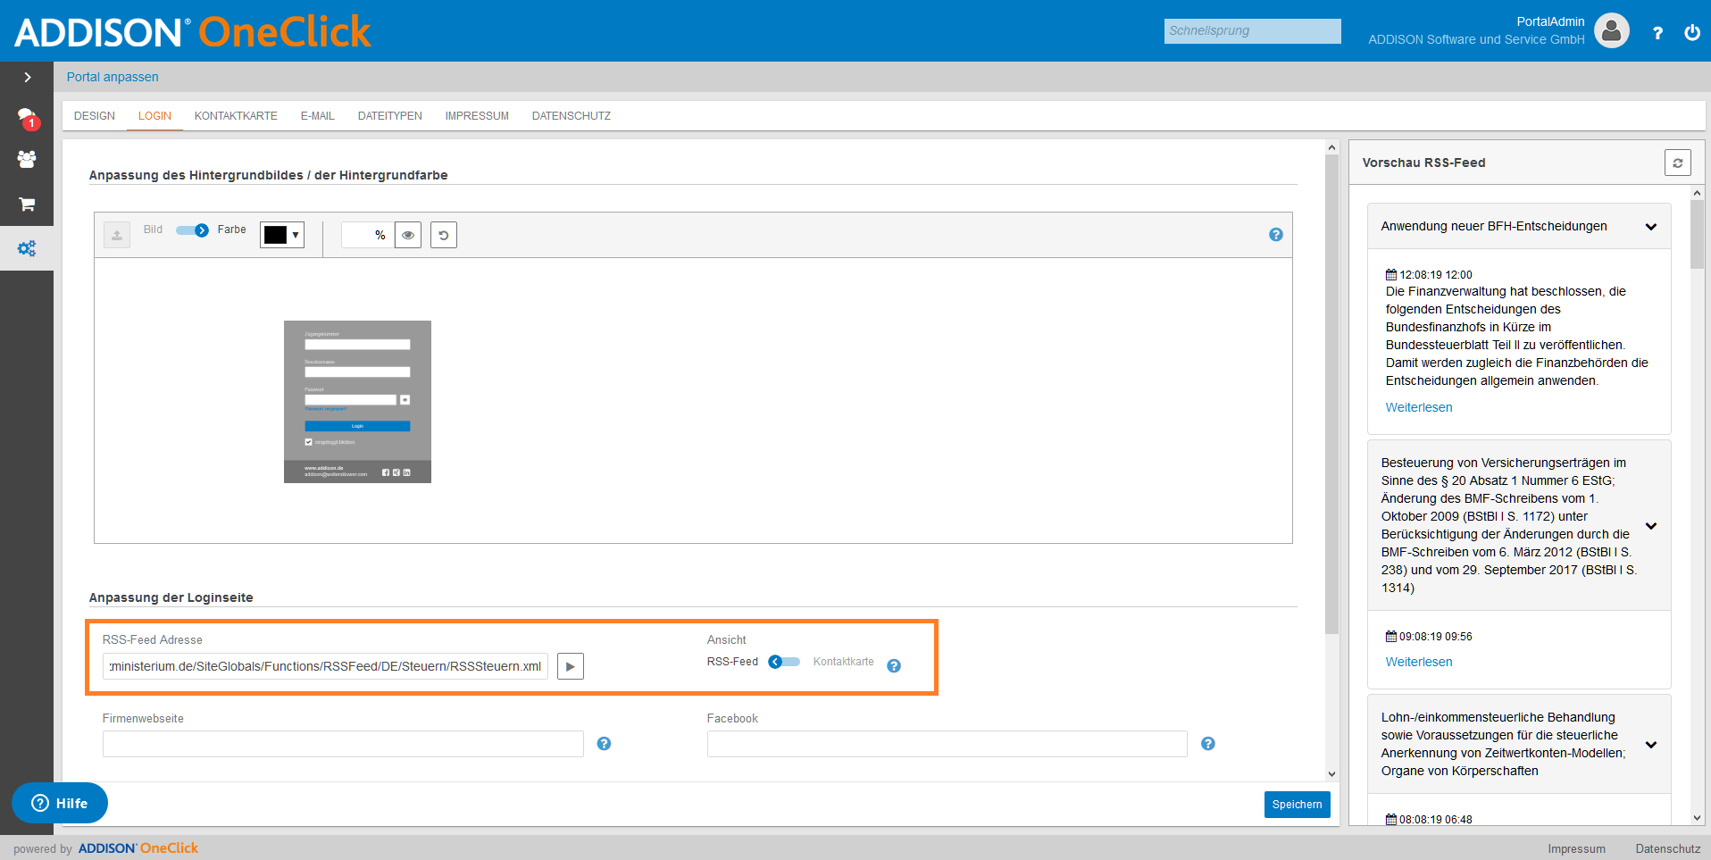Click the power logout icon
The image size is (1711, 860).
tap(1692, 32)
